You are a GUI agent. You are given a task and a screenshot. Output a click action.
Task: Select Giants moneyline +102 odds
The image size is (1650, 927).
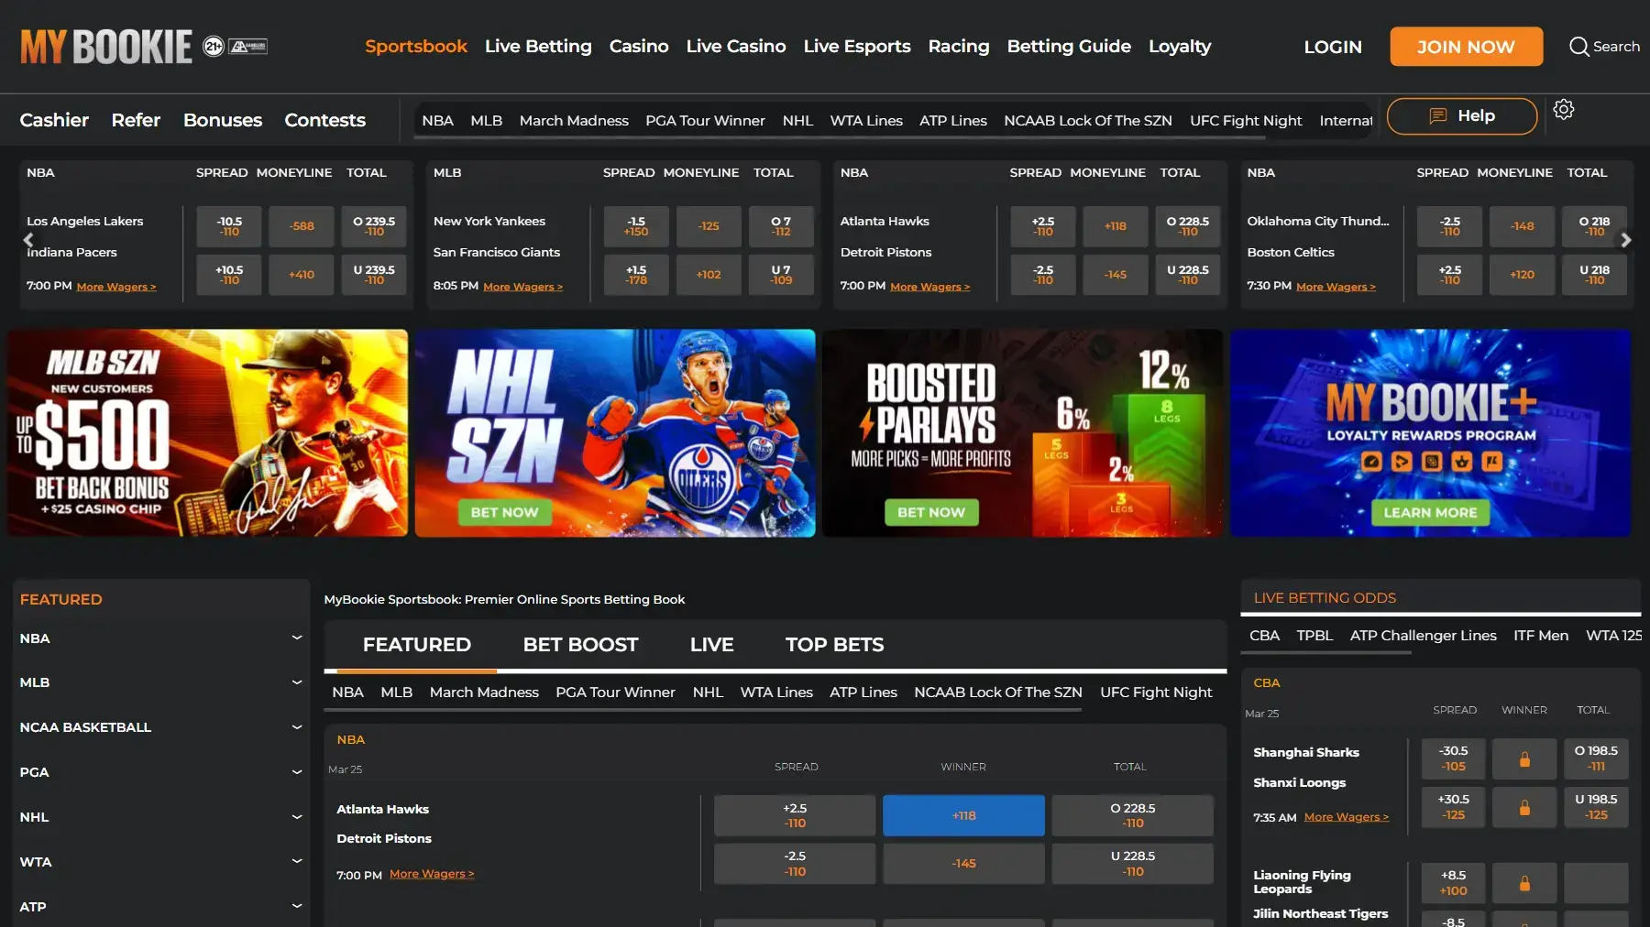709,275
